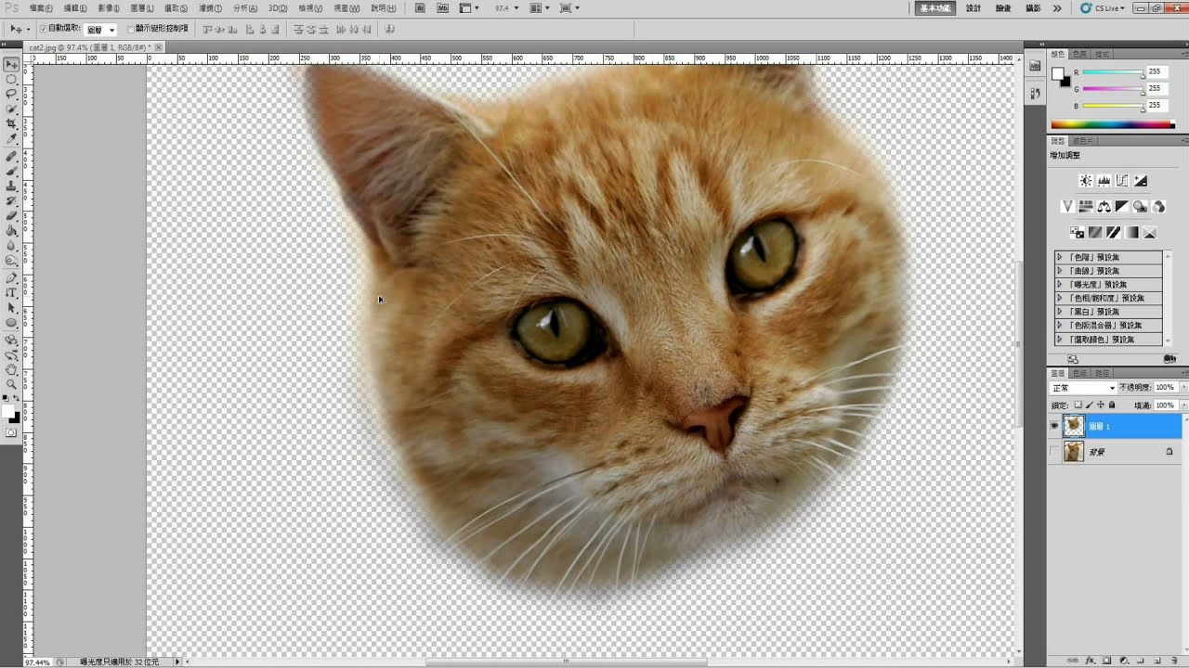1189x668 pixels.
Task: Switch to the 繪畫 workspace
Action: click(1003, 8)
